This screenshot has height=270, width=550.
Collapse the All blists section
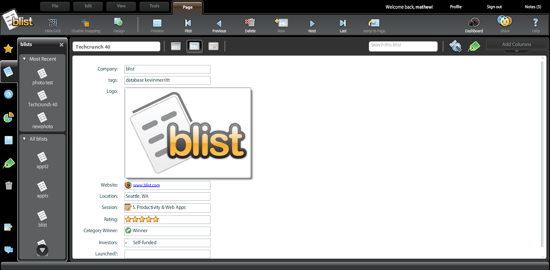(x=25, y=139)
